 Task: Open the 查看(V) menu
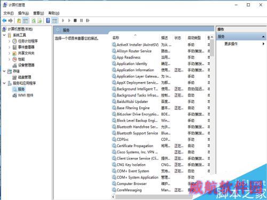pos(38,13)
